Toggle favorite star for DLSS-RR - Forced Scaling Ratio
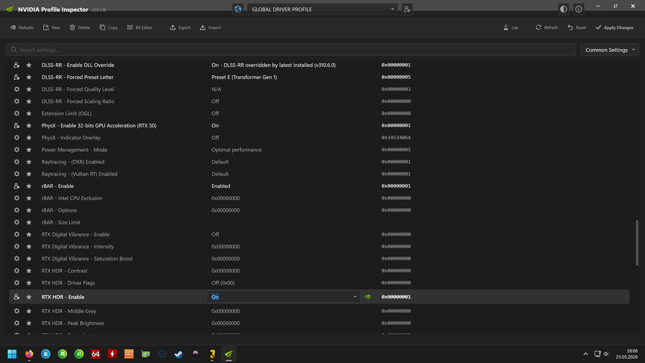The height and width of the screenshot is (363, 645). pos(29,101)
